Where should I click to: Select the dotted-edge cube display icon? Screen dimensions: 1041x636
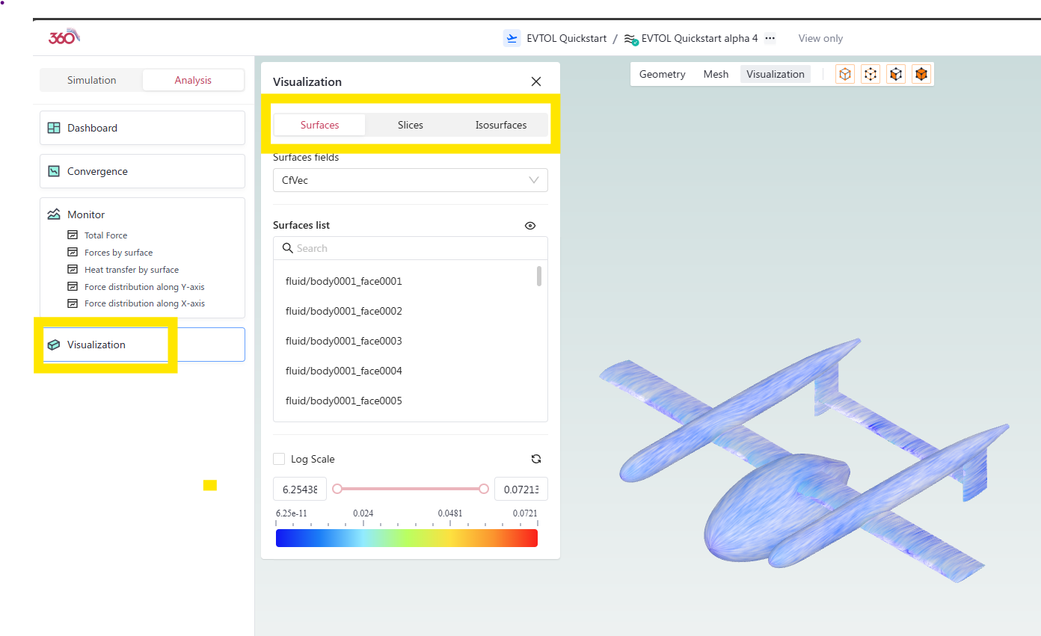click(x=870, y=74)
